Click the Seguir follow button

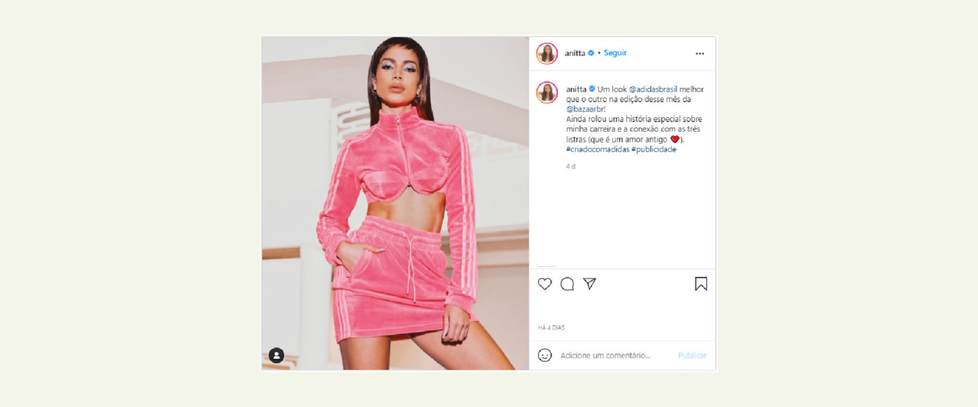[615, 53]
